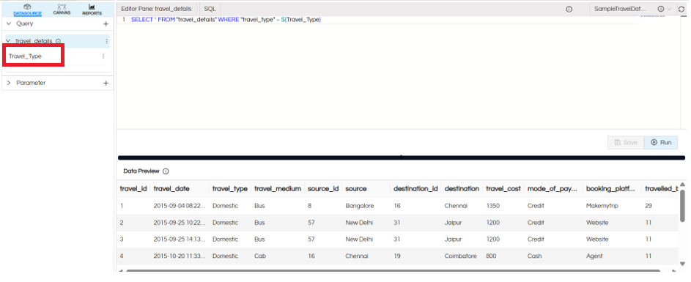This screenshot has height=282, width=691.
Task: Click the destination column header
Action: pyautogui.click(x=462, y=188)
